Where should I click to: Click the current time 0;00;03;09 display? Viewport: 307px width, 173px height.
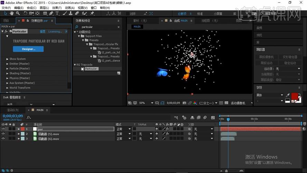13,116
